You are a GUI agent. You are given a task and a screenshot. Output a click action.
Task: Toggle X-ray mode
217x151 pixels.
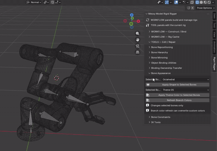coord(192,2)
